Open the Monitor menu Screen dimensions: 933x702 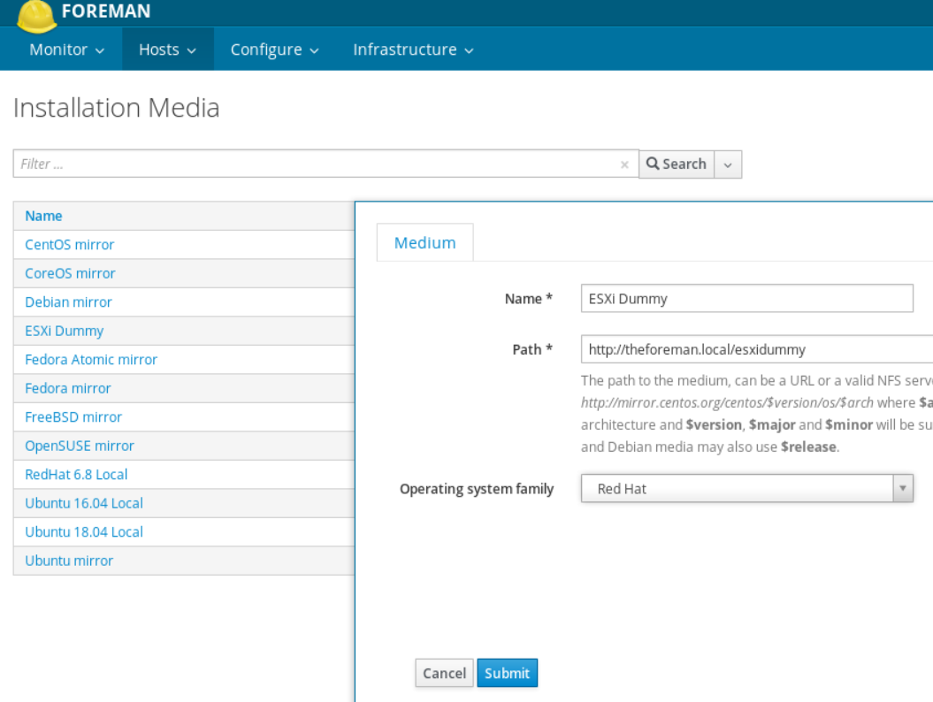tap(67, 50)
